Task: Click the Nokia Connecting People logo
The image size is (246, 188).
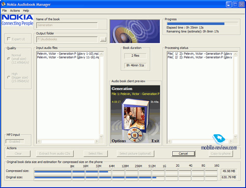Action: [17, 20]
